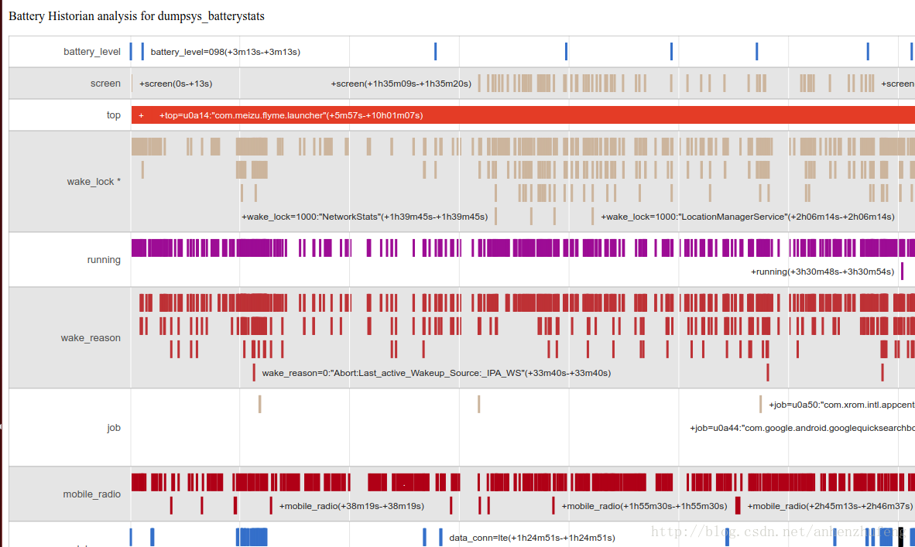Click the magenta marker beside +running annotation

902,271
